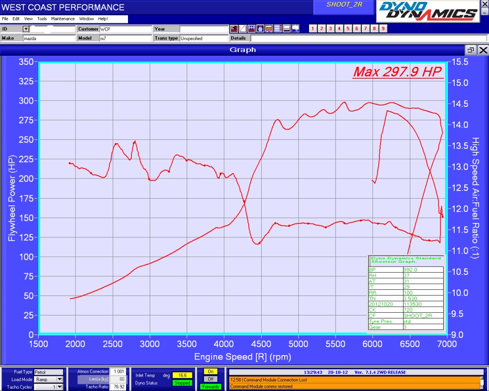Expand the Tacho Cycles dropdown
The image size is (489, 391).
60,387
